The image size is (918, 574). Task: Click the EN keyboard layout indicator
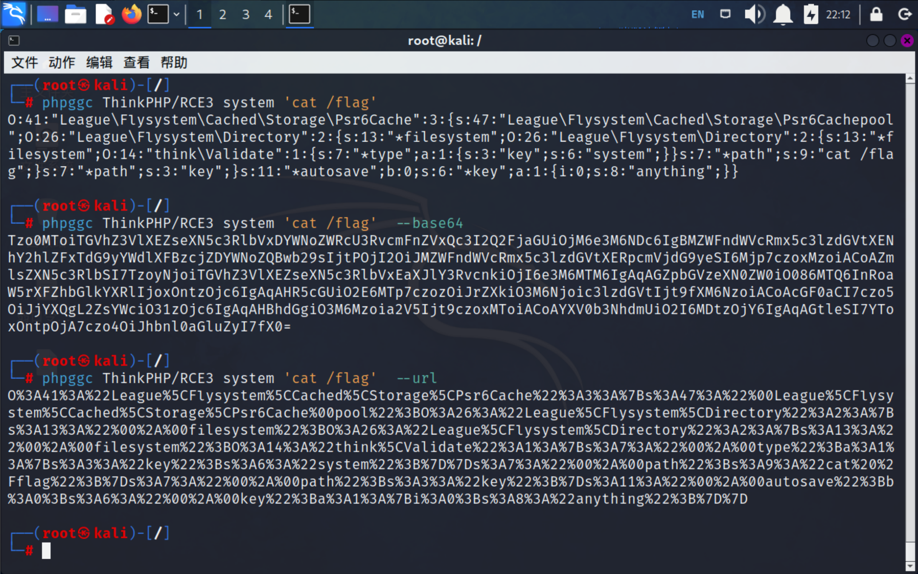point(698,15)
